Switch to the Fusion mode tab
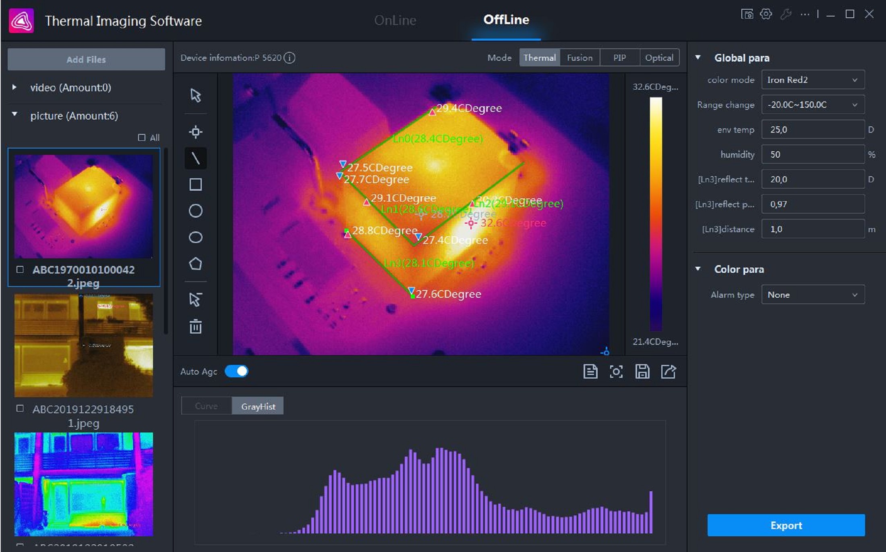The height and width of the screenshot is (552, 886). tap(579, 57)
